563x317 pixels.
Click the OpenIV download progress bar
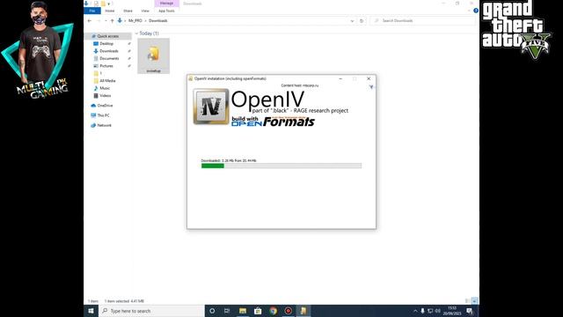pyautogui.click(x=281, y=166)
